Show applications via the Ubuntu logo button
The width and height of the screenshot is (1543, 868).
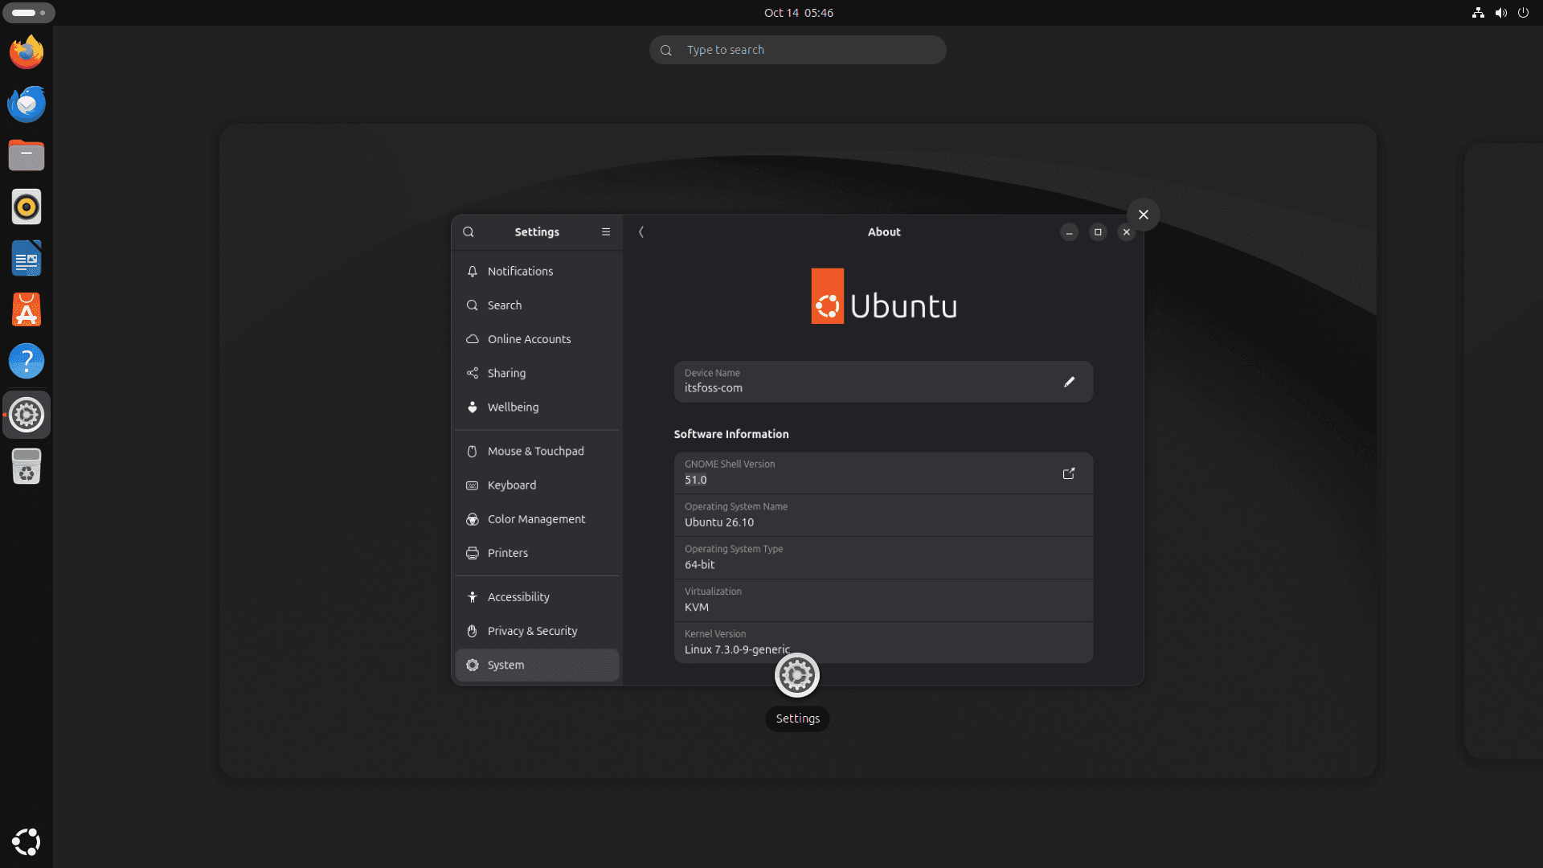(x=27, y=841)
